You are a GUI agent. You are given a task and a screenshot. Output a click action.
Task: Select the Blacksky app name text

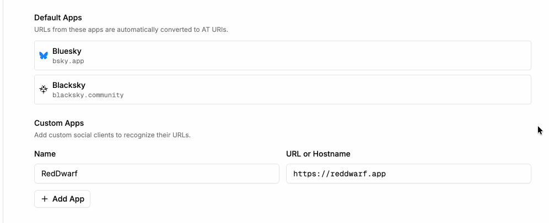click(x=69, y=85)
